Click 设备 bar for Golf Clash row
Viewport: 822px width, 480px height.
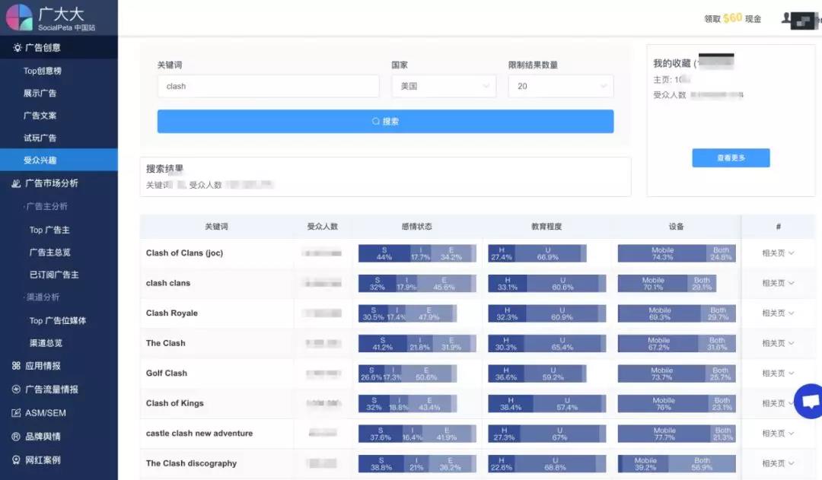click(677, 374)
